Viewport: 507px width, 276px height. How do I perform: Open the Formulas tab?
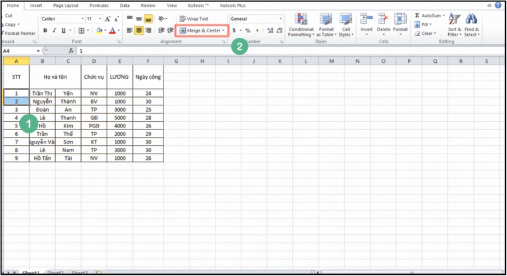[x=99, y=6]
